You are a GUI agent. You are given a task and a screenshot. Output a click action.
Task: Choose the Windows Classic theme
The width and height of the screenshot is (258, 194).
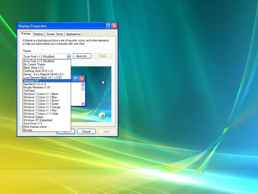point(47,117)
